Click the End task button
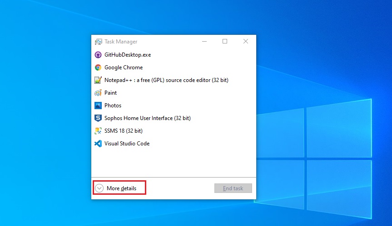Image resolution: width=392 pixels, height=226 pixels. click(x=233, y=188)
